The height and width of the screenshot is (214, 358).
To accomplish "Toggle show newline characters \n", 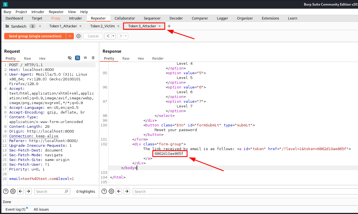I will point(85,58).
